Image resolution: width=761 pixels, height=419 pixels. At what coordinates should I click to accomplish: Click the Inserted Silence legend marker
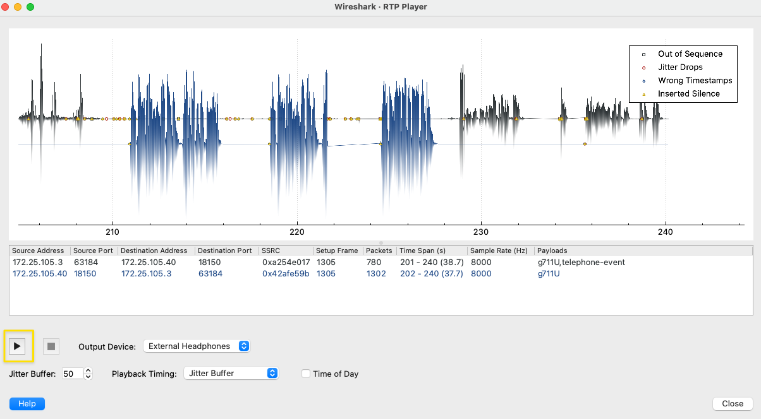[x=643, y=94]
